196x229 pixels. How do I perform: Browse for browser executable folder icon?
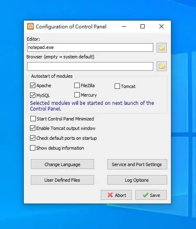[x=162, y=66]
